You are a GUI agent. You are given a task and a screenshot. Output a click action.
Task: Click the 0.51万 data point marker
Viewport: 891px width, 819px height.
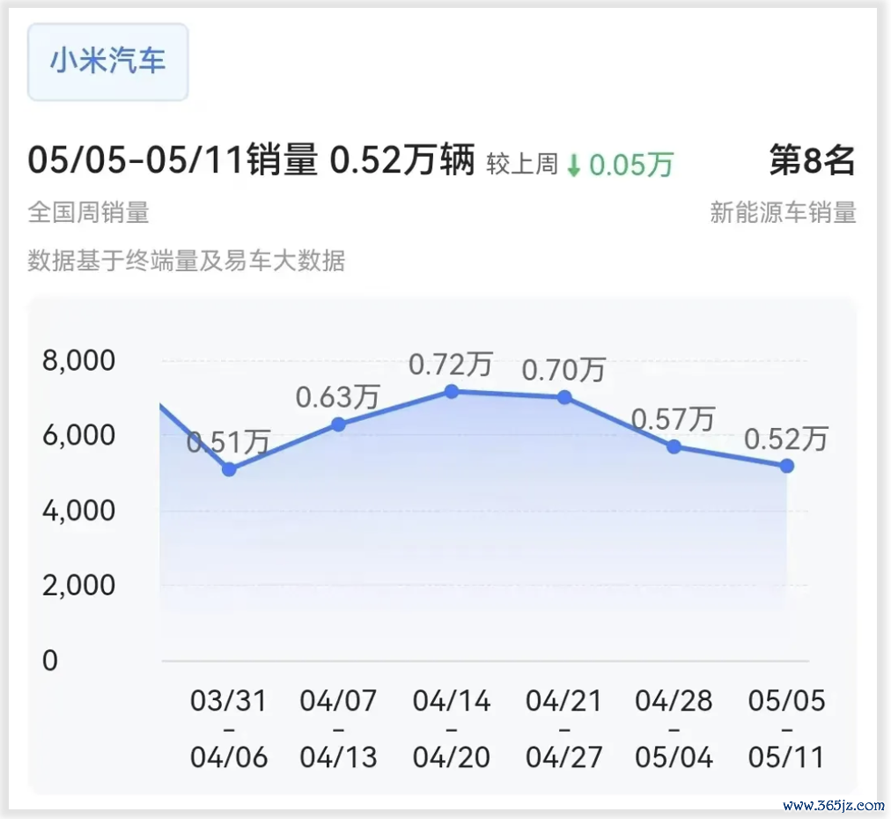(229, 469)
